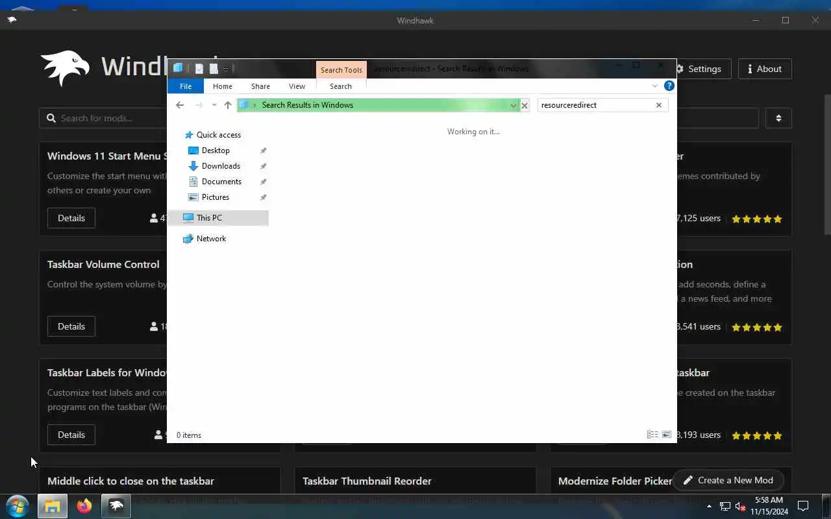
Task: Click the 0 items status text
Action: coord(189,435)
